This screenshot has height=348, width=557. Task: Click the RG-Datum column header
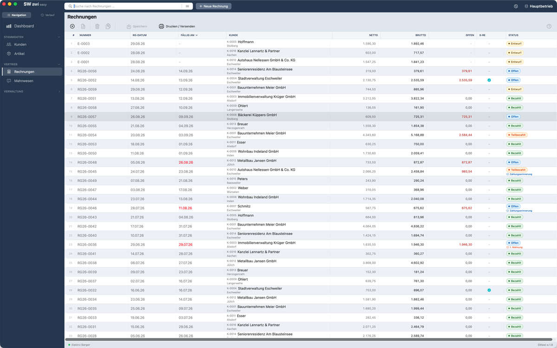139,35
